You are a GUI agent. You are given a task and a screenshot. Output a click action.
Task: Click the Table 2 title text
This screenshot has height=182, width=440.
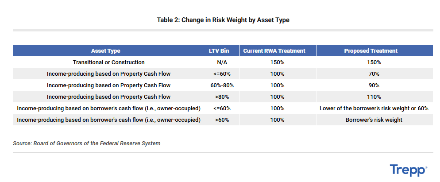click(223, 20)
